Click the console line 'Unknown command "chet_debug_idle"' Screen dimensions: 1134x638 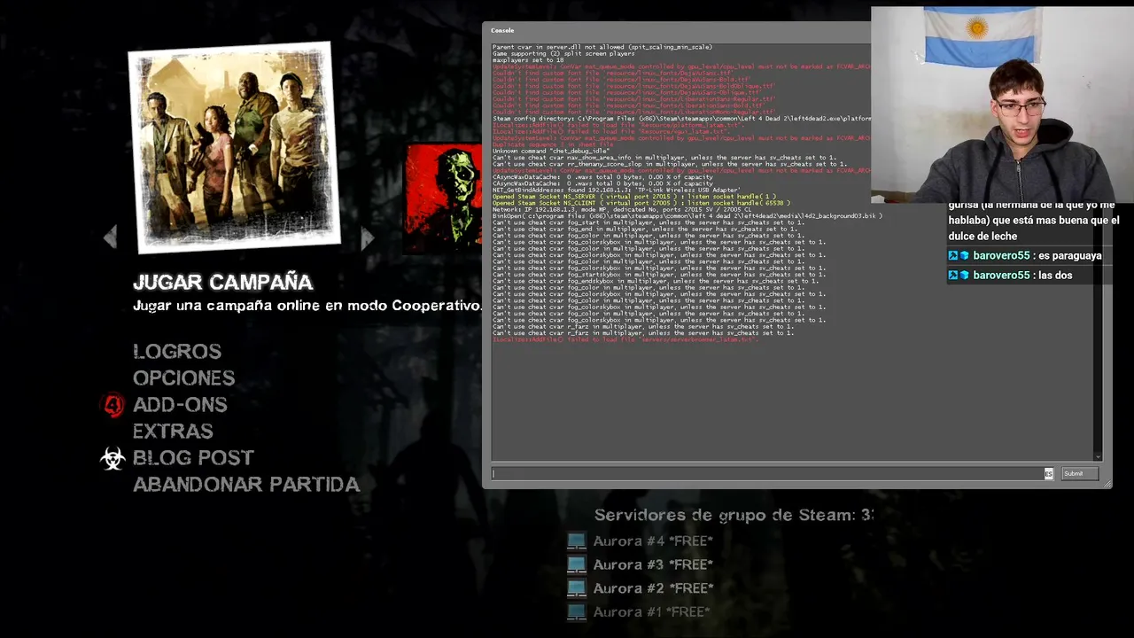click(x=551, y=152)
